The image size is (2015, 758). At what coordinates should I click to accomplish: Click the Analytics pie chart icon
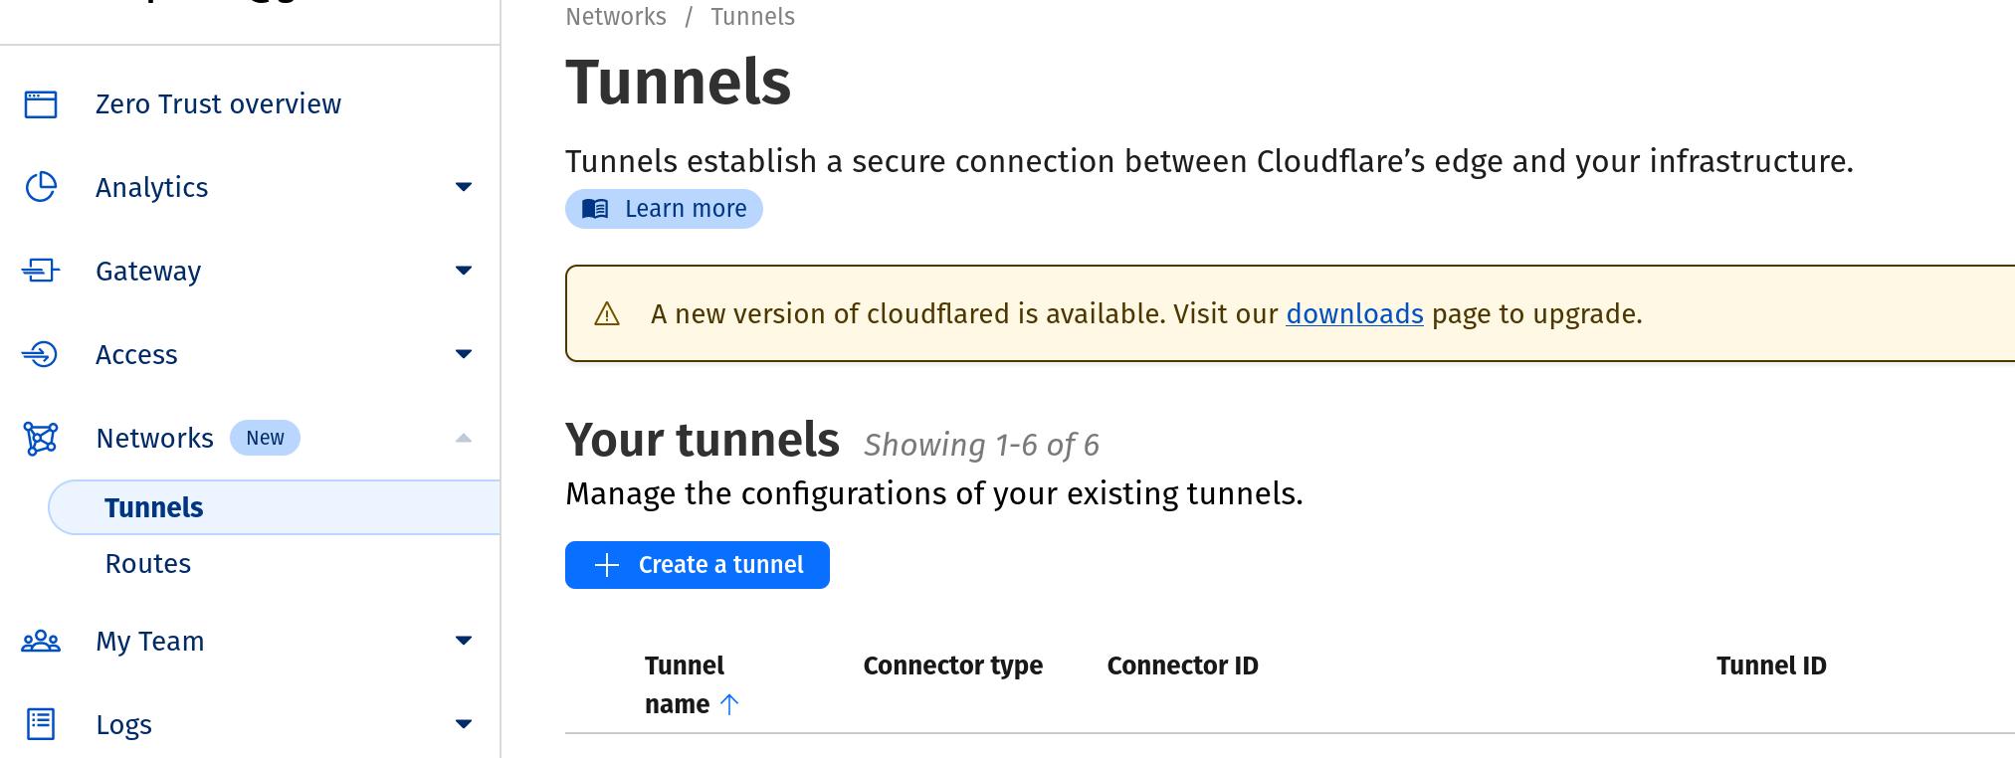(41, 187)
